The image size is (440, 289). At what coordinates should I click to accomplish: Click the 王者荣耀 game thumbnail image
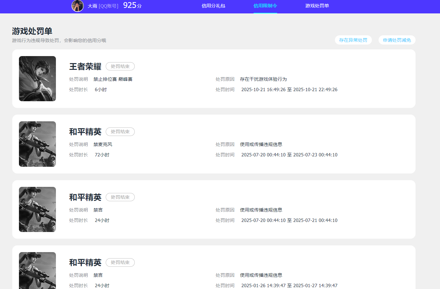(x=37, y=79)
